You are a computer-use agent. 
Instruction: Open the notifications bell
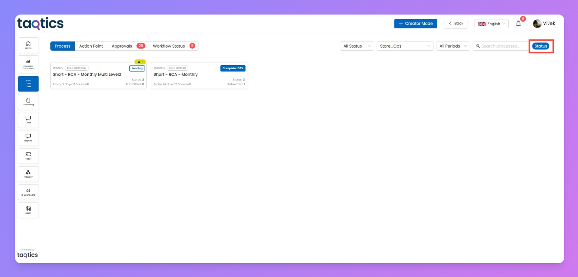518,24
